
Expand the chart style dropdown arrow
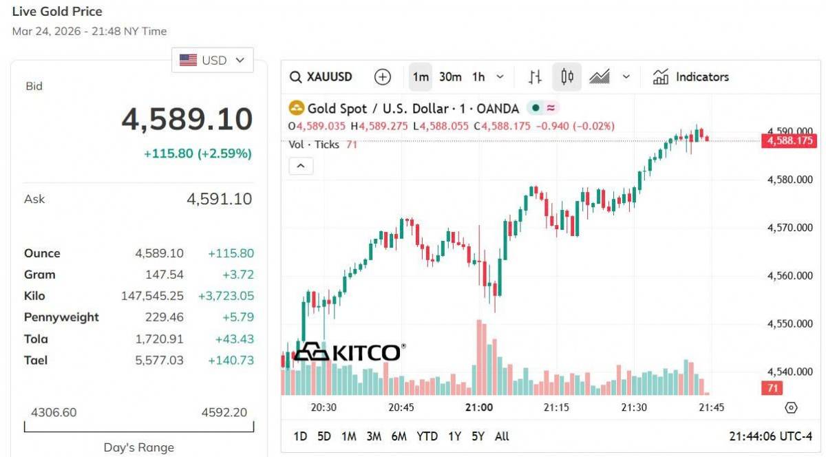[x=626, y=77]
